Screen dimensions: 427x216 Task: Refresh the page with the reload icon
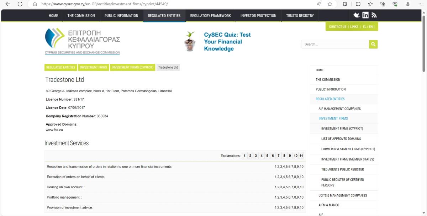click(x=20, y=4)
